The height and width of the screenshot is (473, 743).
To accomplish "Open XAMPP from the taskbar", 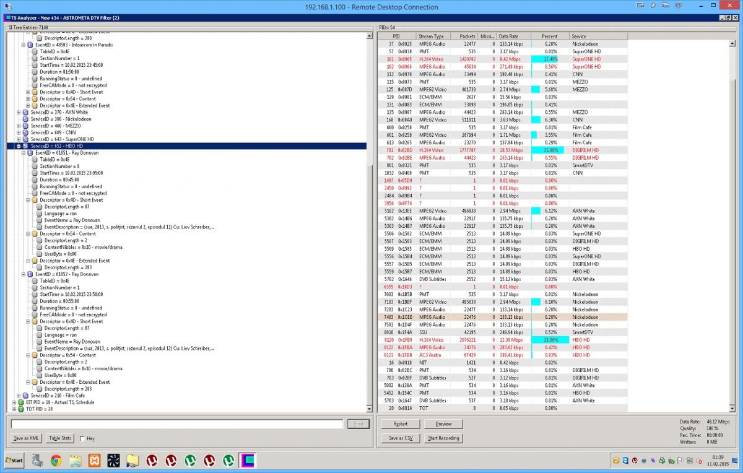I will [94, 460].
